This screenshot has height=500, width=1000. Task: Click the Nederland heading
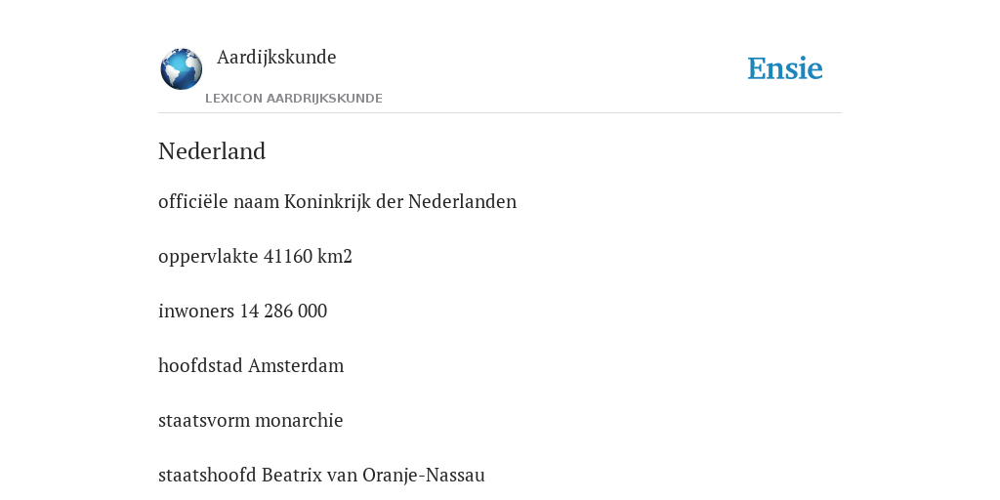pos(212,151)
